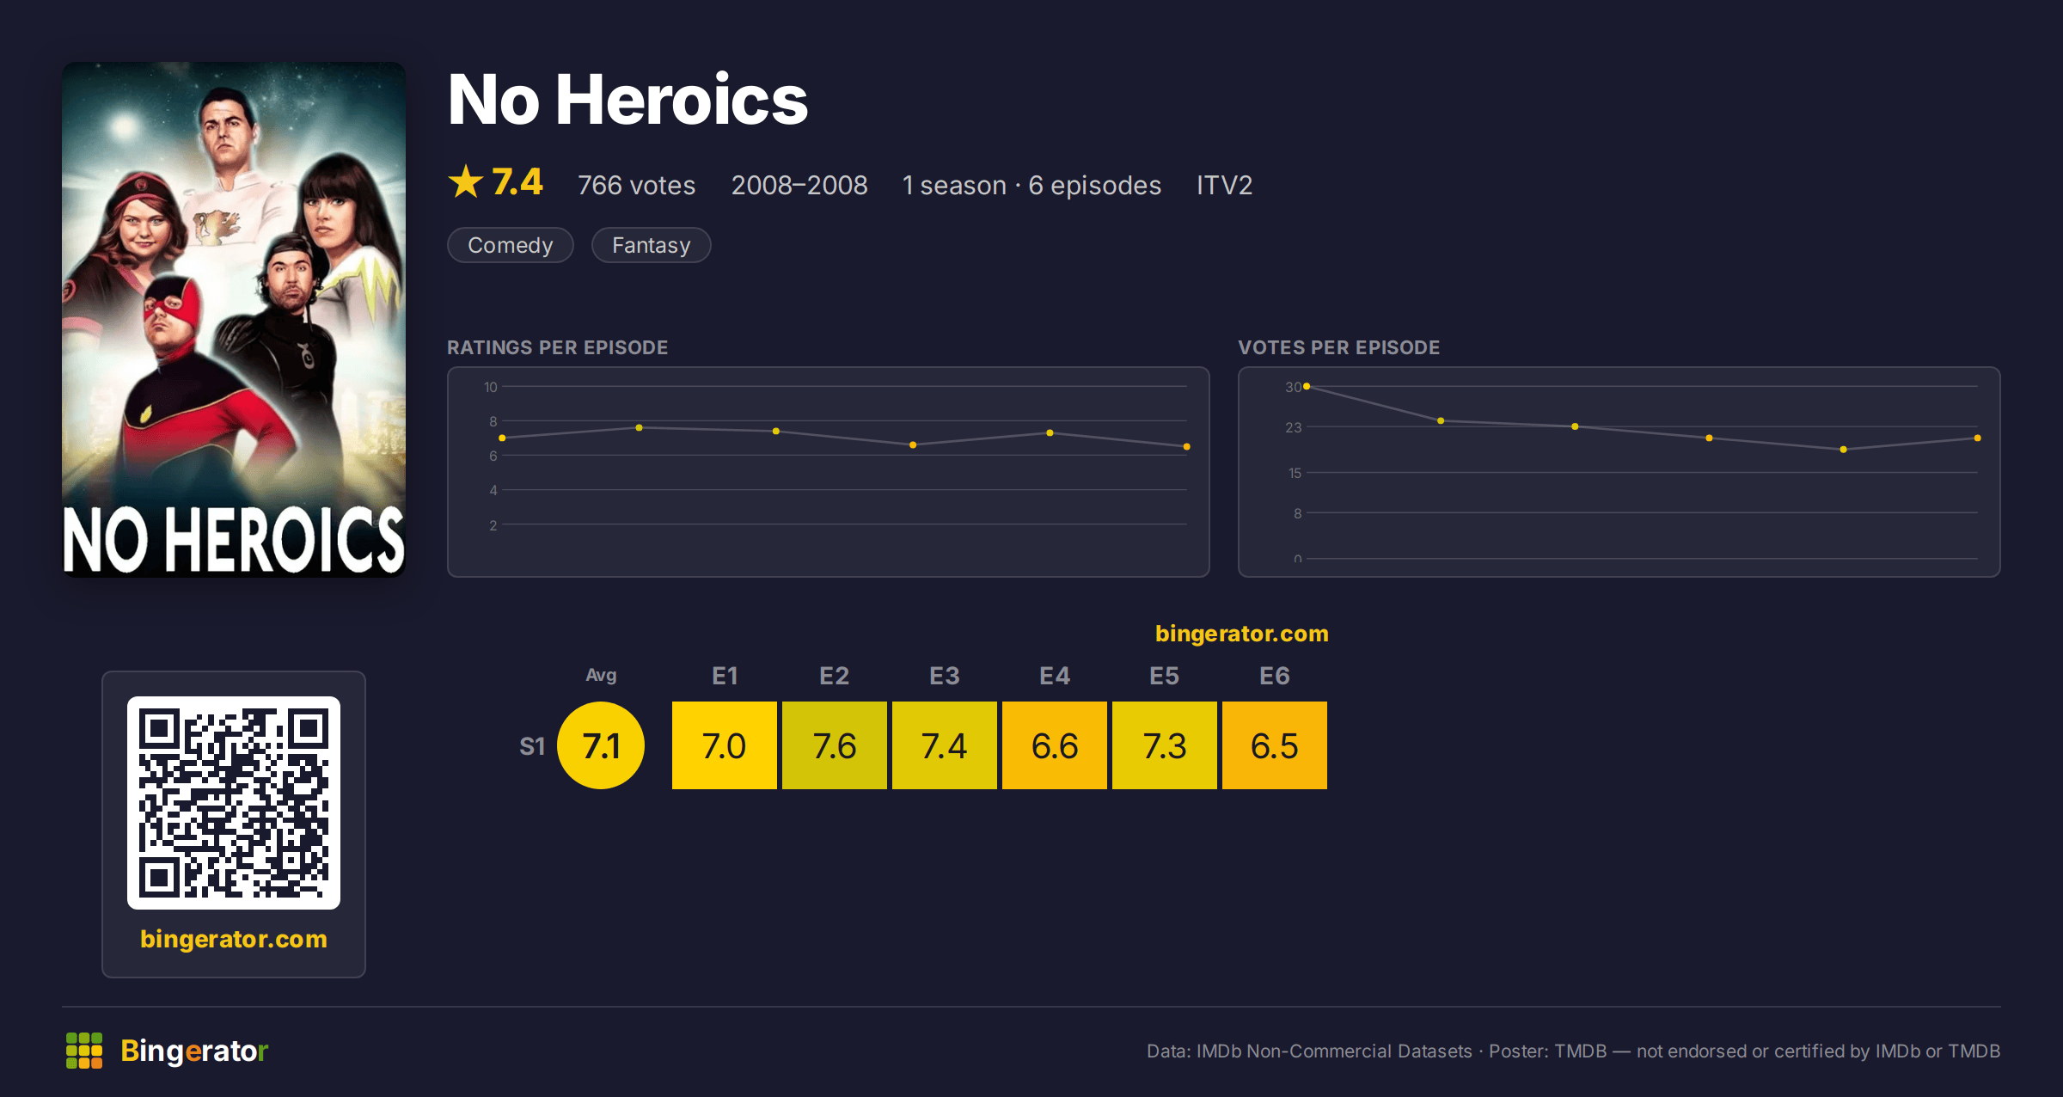Click the E5 rating tile 7.3
The image size is (2063, 1097).
(1165, 745)
